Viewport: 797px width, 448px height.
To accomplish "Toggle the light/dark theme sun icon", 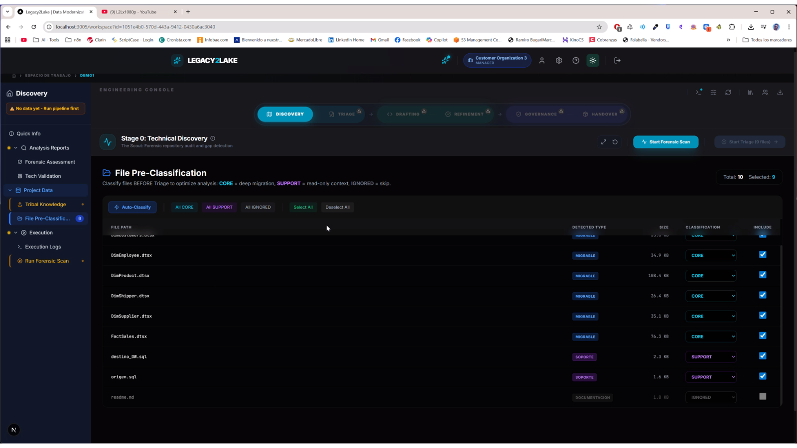I will [x=593, y=60].
